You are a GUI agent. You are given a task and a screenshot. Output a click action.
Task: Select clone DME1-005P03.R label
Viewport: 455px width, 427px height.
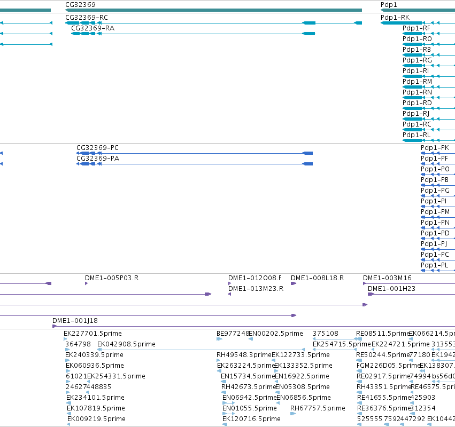point(112,278)
